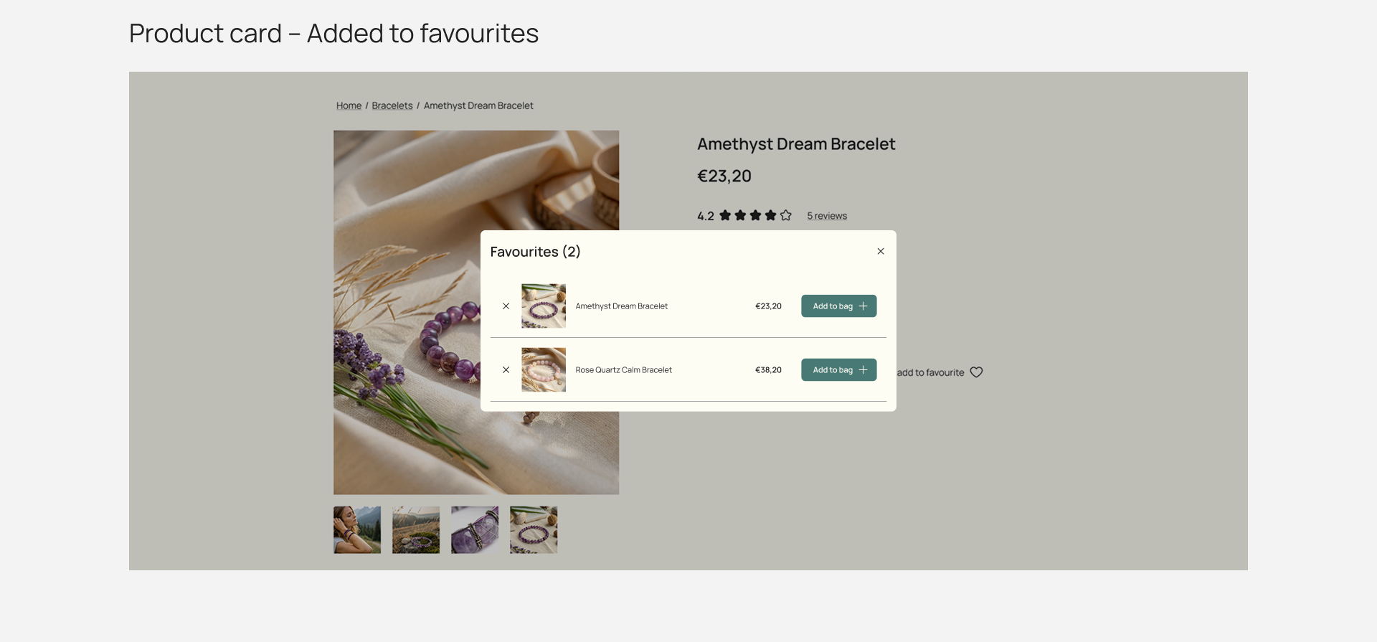Screen dimensions: 1377x642
Task: Close the Favourites popup
Action: click(x=881, y=251)
